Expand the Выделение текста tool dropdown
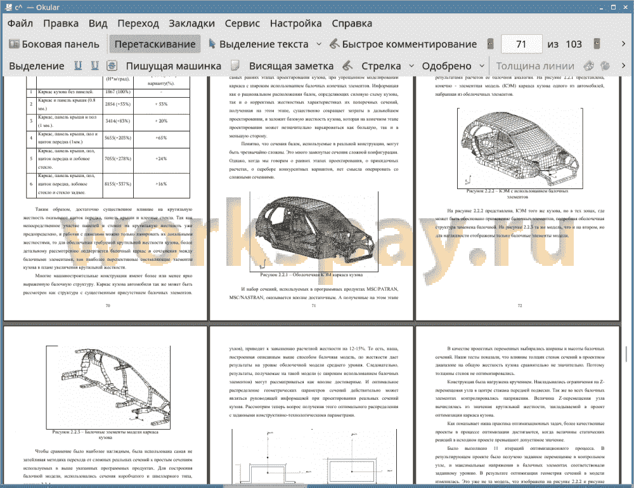This screenshot has height=488, width=634. coord(319,44)
